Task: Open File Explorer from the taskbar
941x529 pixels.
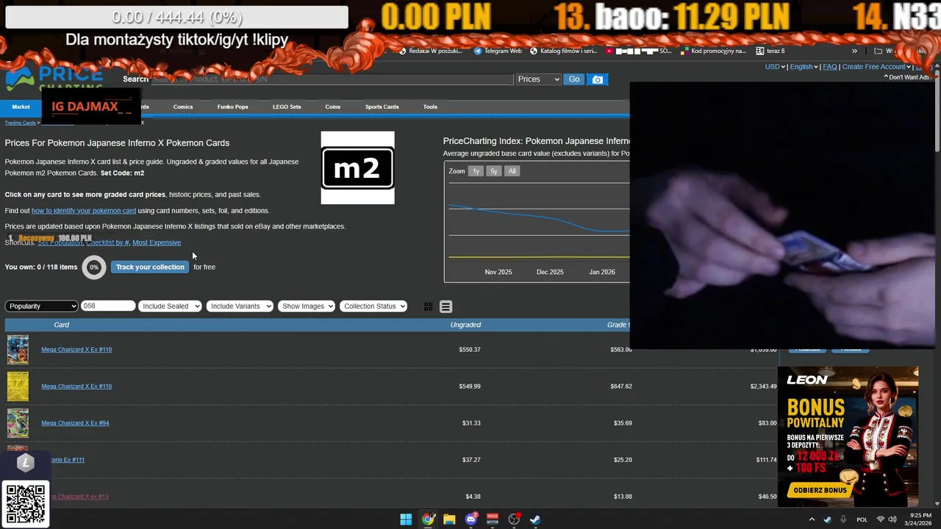Action: [449, 519]
